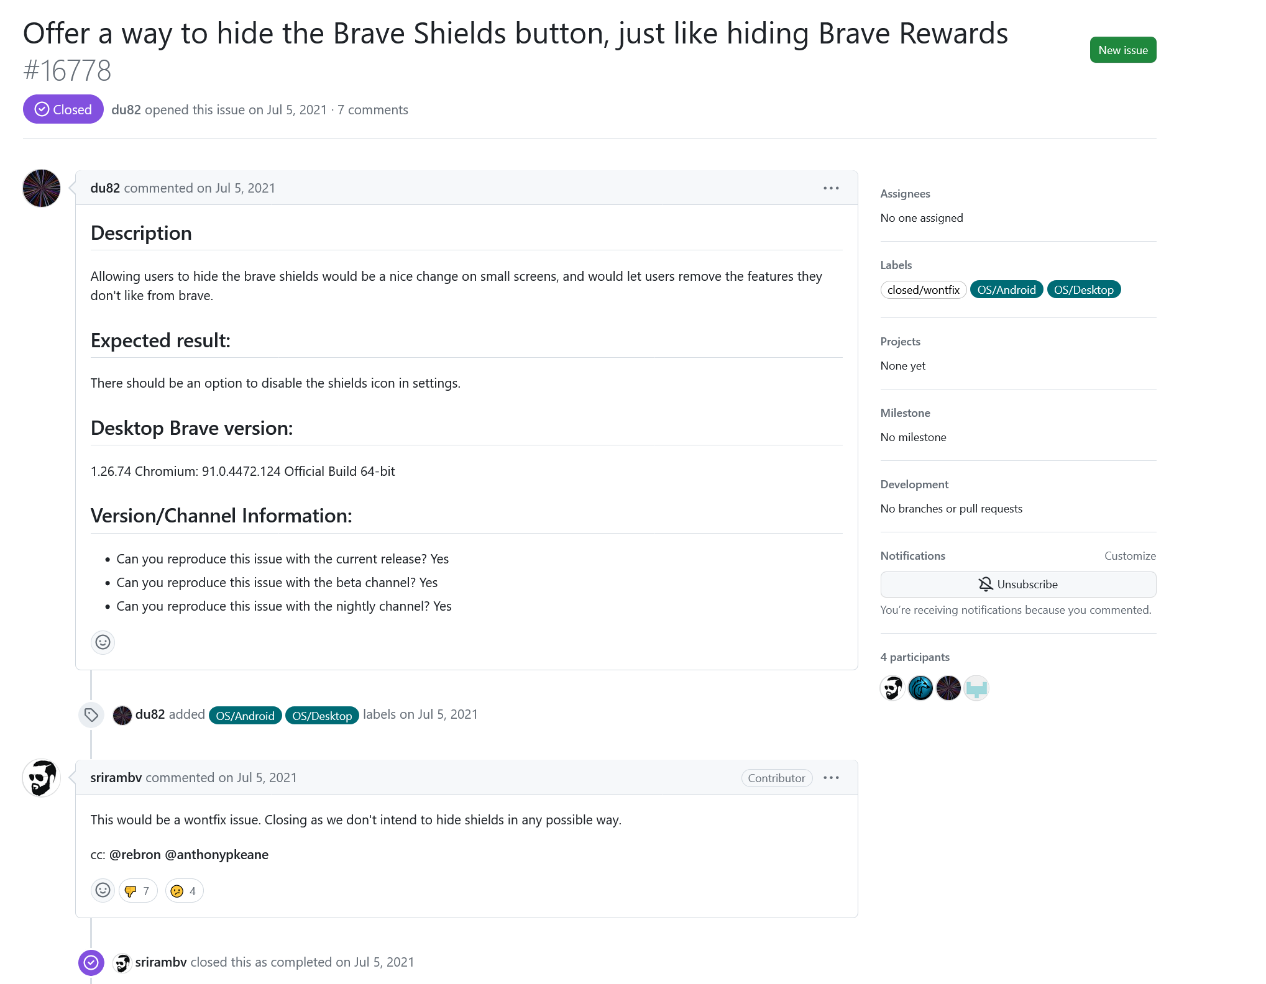Click the thumbs-down reaction on srirambv's comment
The image size is (1266, 984).
(137, 890)
